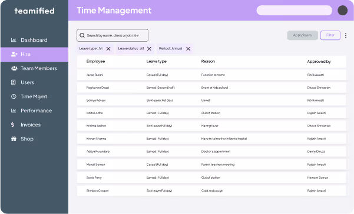Click the Approved by column header
Screen dimensions: 354x214
pyautogui.click(x=319, y=62)
